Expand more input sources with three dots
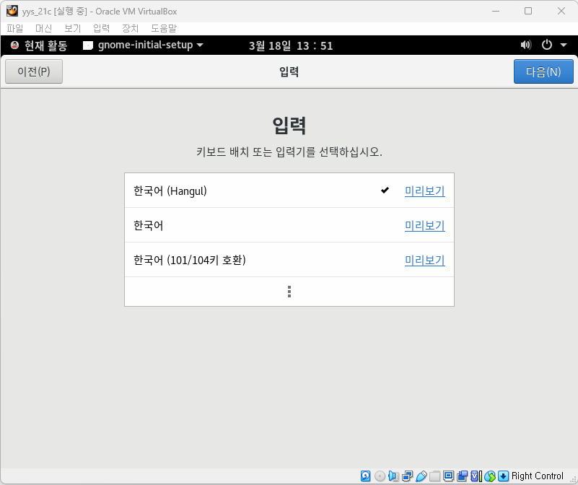The width and height of the screenshot is (578, 485). [x=289, y=292]
